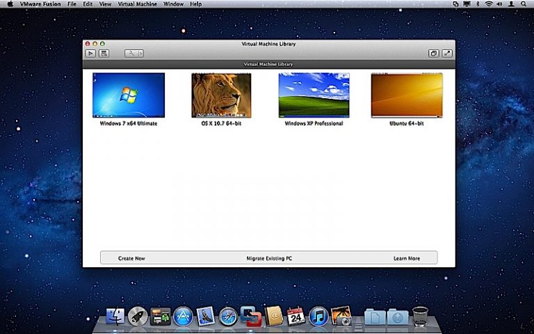Open the View menu
Image resolution: width=534 pixels, height=334 pixels.
(105, 4)
